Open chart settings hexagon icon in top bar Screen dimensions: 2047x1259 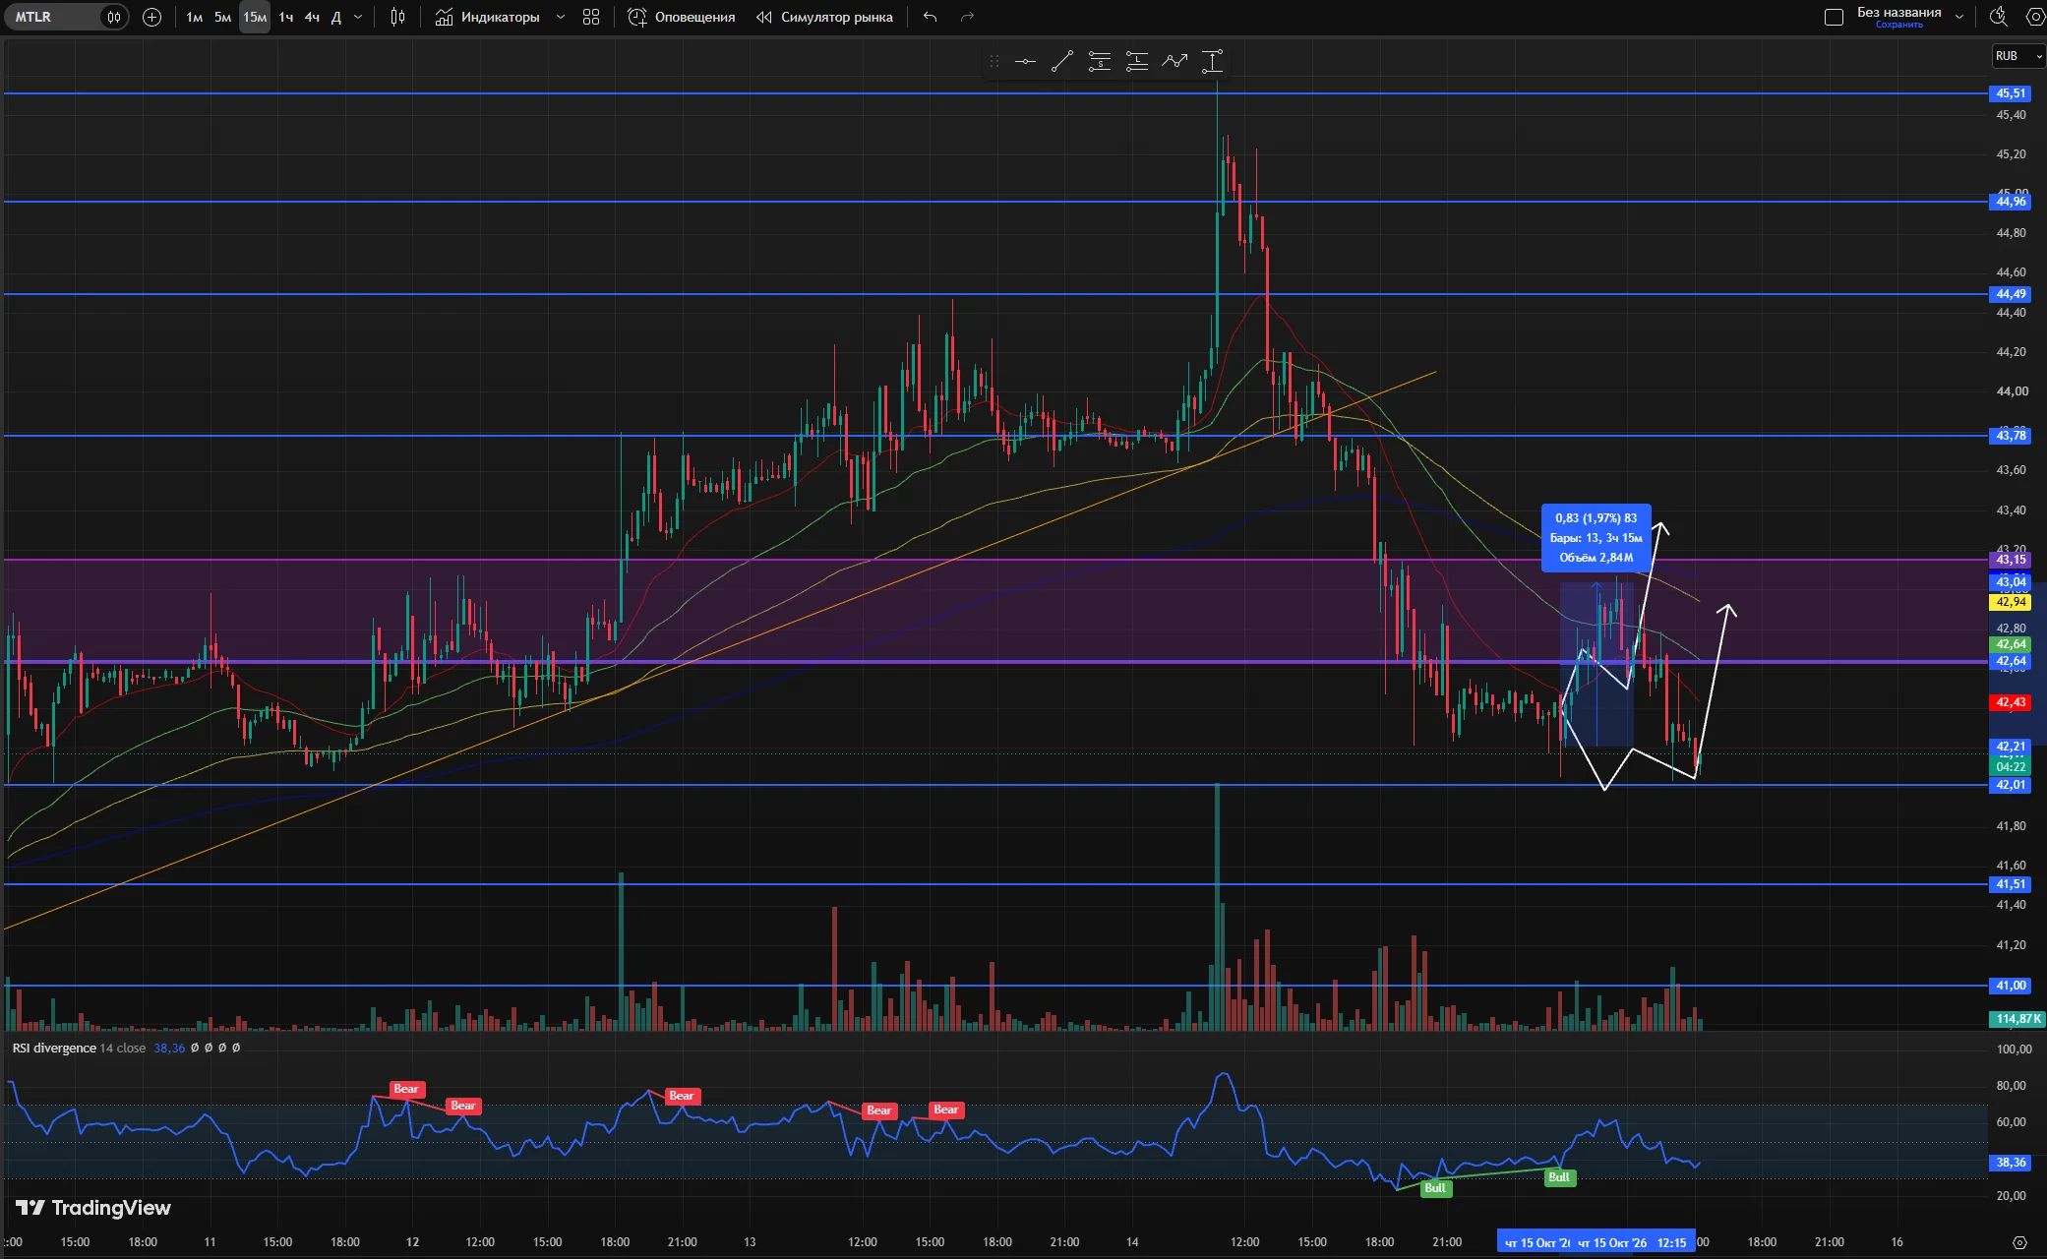[x=2034, y=17]
